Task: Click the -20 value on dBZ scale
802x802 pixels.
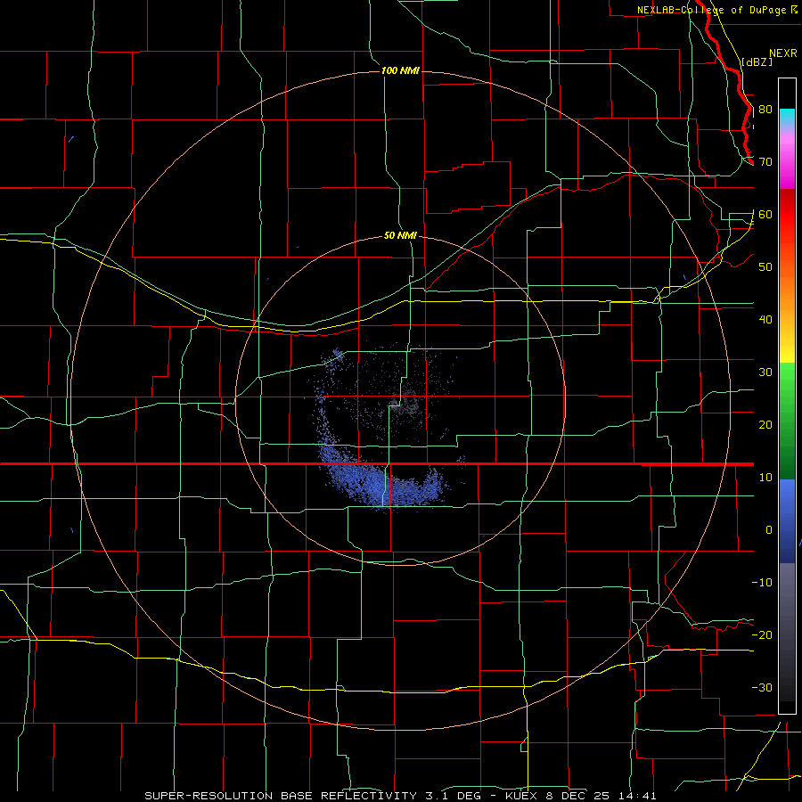Action: (x=762, y=634)
